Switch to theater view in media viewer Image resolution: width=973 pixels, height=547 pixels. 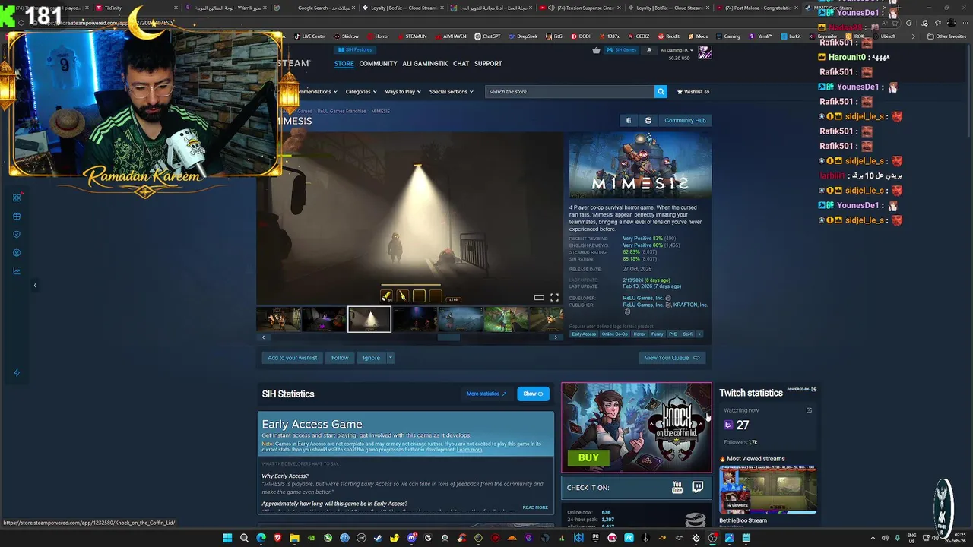point(538,297)
